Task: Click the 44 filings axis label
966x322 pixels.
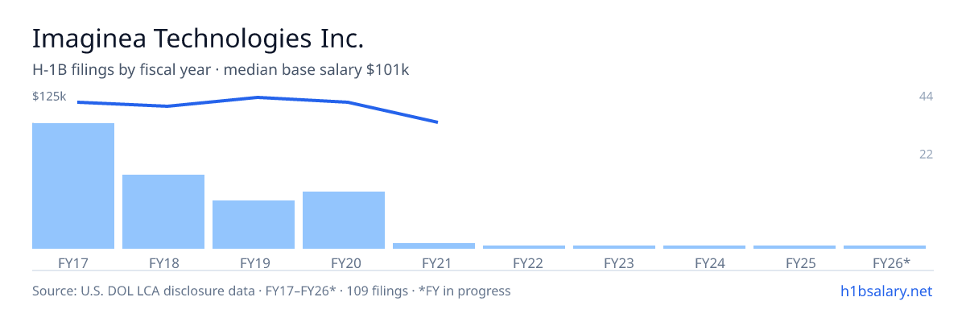Action: 926,96
